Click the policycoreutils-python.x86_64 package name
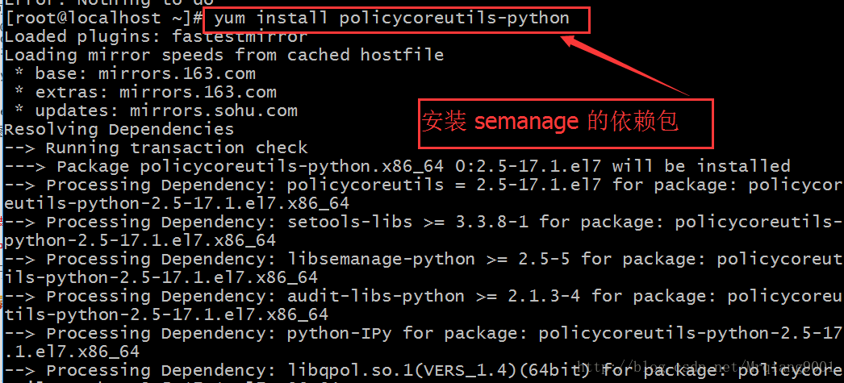Screen dimensions: 844x383 coord(291,167)
